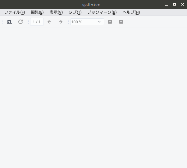Maximize the qpdfview window

point(175,4)
